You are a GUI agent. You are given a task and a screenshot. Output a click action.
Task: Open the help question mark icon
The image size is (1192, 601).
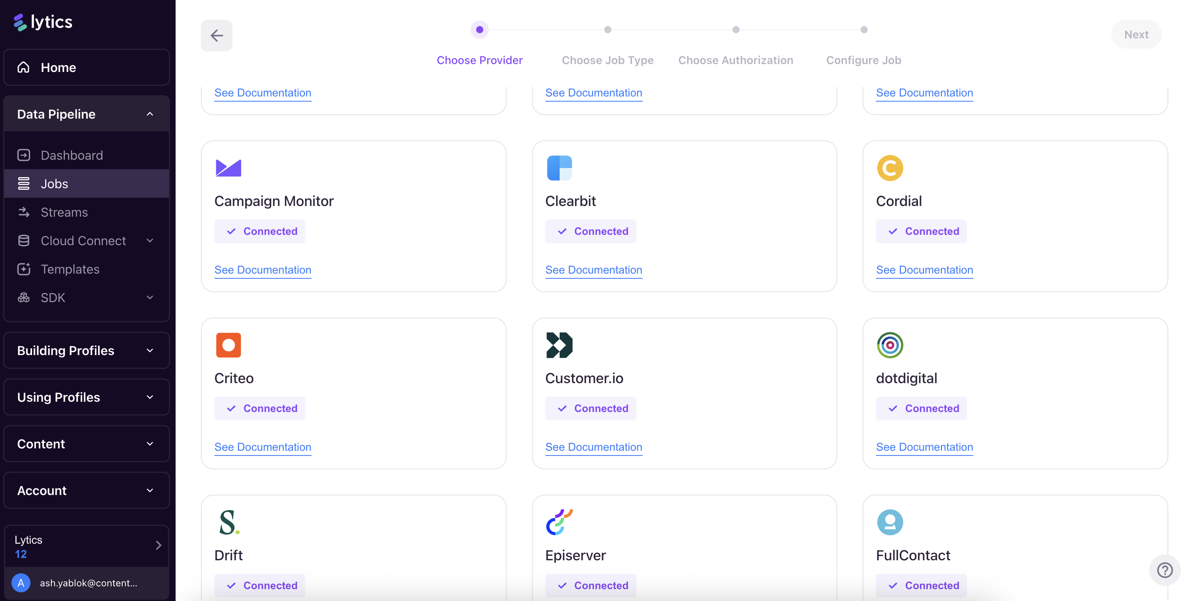coord(1164,569)
